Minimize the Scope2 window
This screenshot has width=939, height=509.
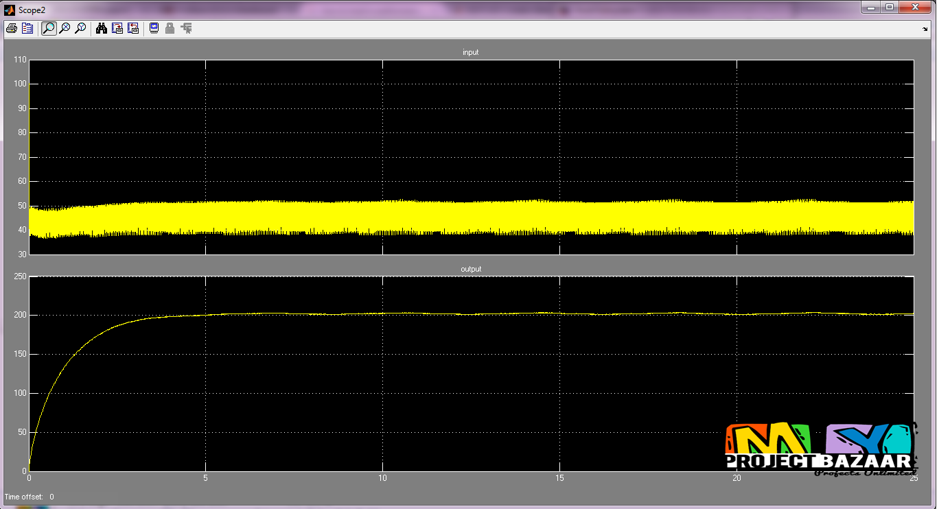point(871,7)
